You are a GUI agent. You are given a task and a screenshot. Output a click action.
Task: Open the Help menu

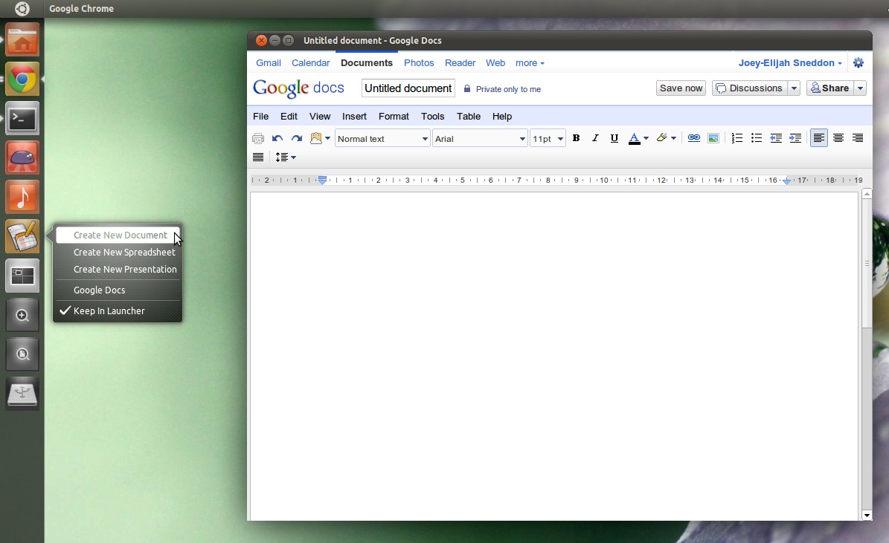[x=501, y=116]
